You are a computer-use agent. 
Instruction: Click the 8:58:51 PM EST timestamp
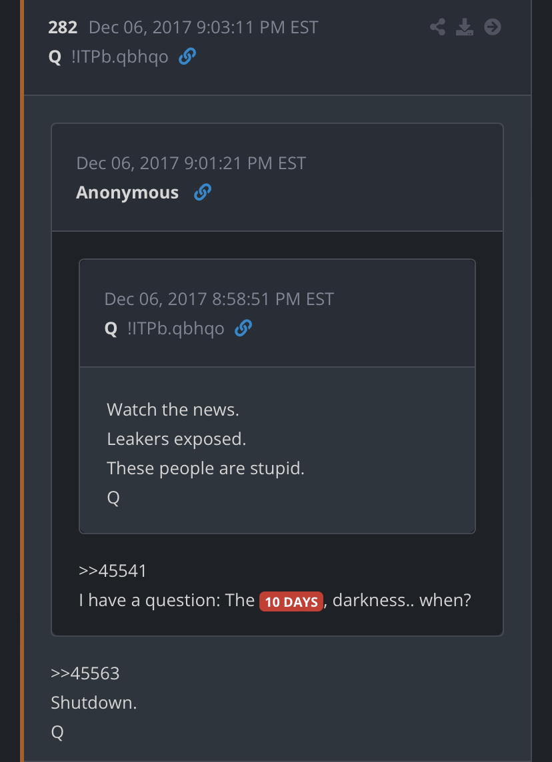click(x=219, y=299)
